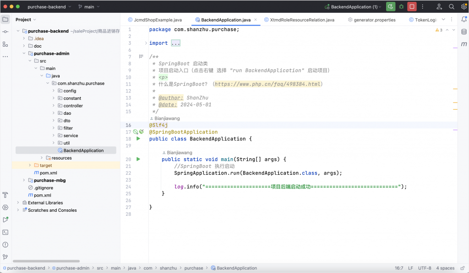Open the Database tool window
This screenshot has width=469, height=273.
pyautogui.click(x=464, y=32)
